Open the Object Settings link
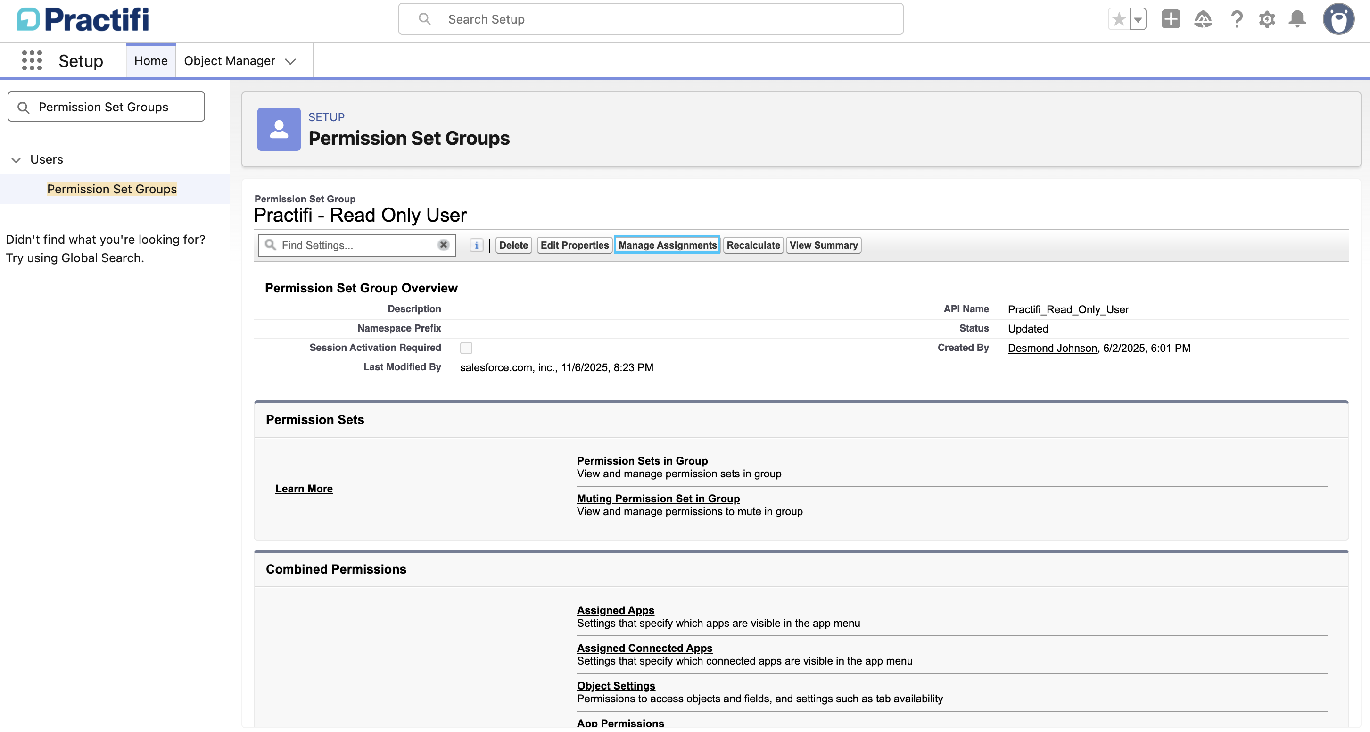Screen dimensions: 1370x732 [x=616, y=686]
